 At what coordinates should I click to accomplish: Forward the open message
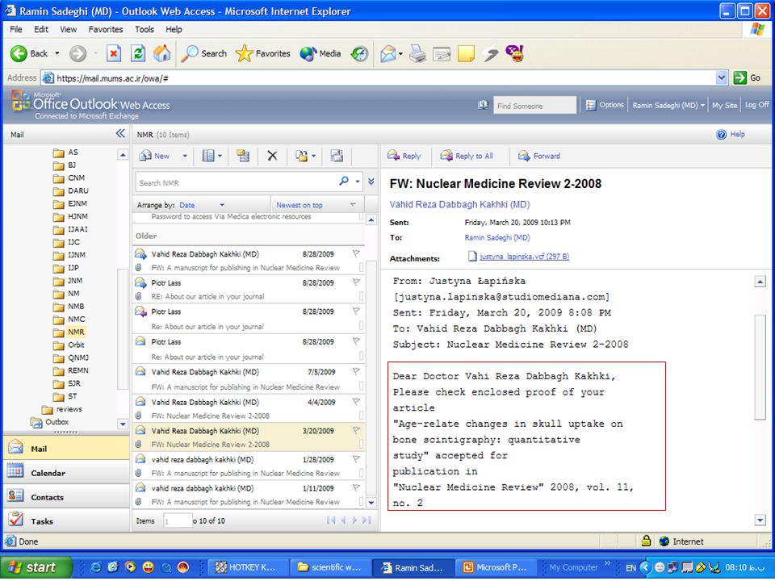click(x=539, y=156)
